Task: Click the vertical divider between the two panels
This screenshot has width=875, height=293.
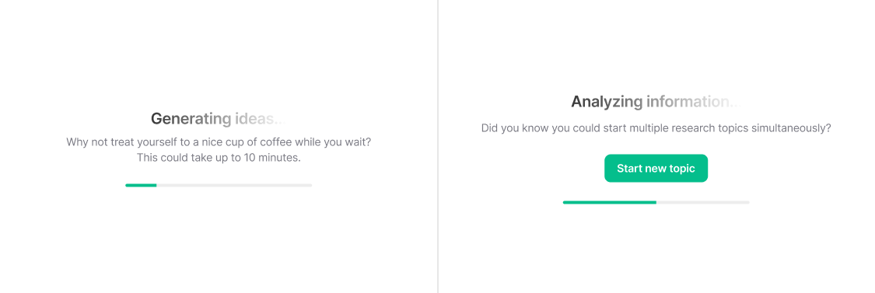Action: (438, 146)
